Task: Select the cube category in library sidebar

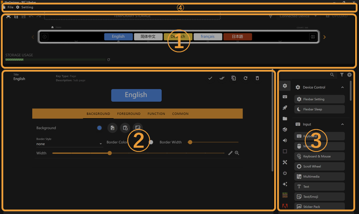Action: 285,130
